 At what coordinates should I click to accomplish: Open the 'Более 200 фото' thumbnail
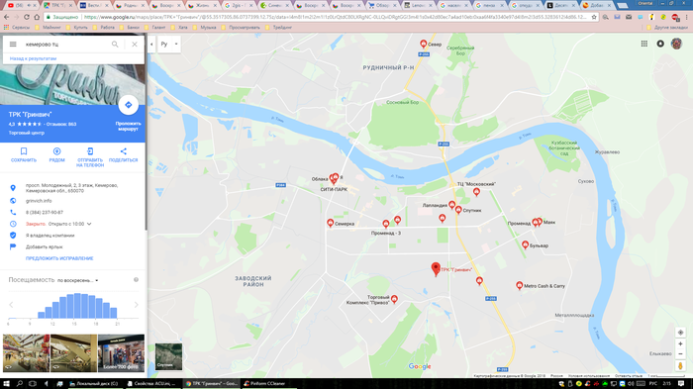click(121, 352)
